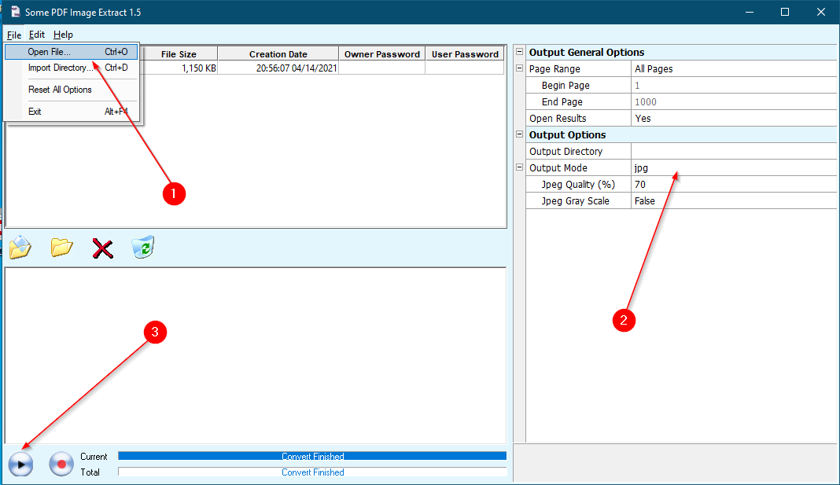
Task: Click the Output General Options header text
Action: [587, 53]
